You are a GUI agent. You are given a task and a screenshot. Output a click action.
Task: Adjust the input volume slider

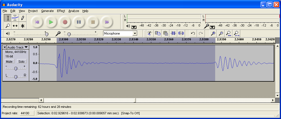(x=69, y=34)
